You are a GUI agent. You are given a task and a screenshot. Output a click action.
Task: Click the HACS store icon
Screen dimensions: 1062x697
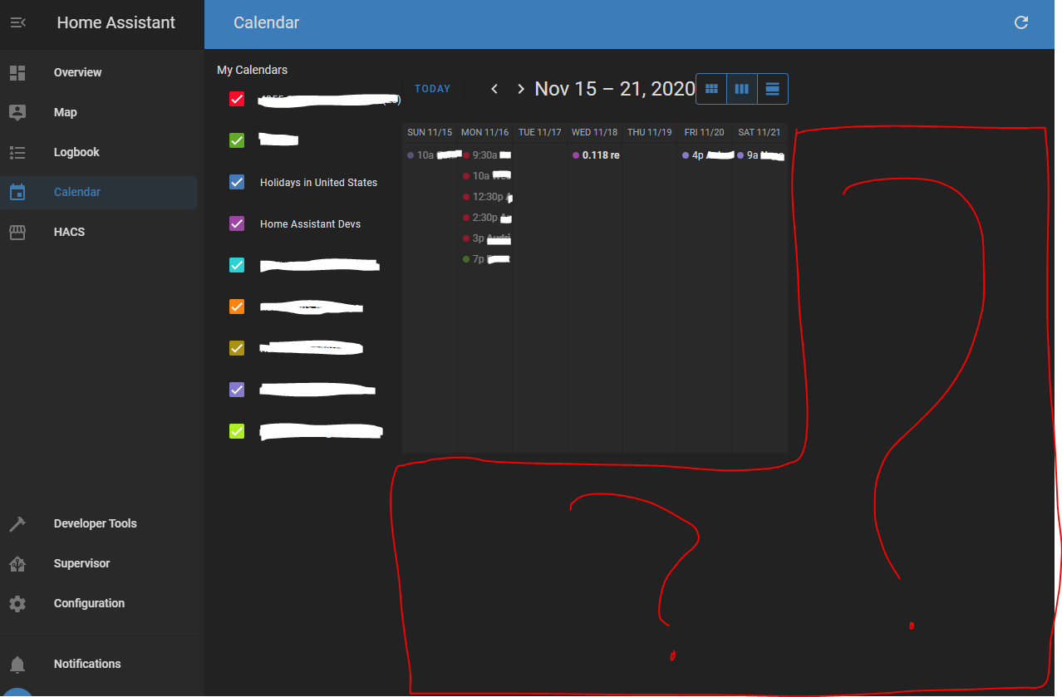tap(17, 232)
